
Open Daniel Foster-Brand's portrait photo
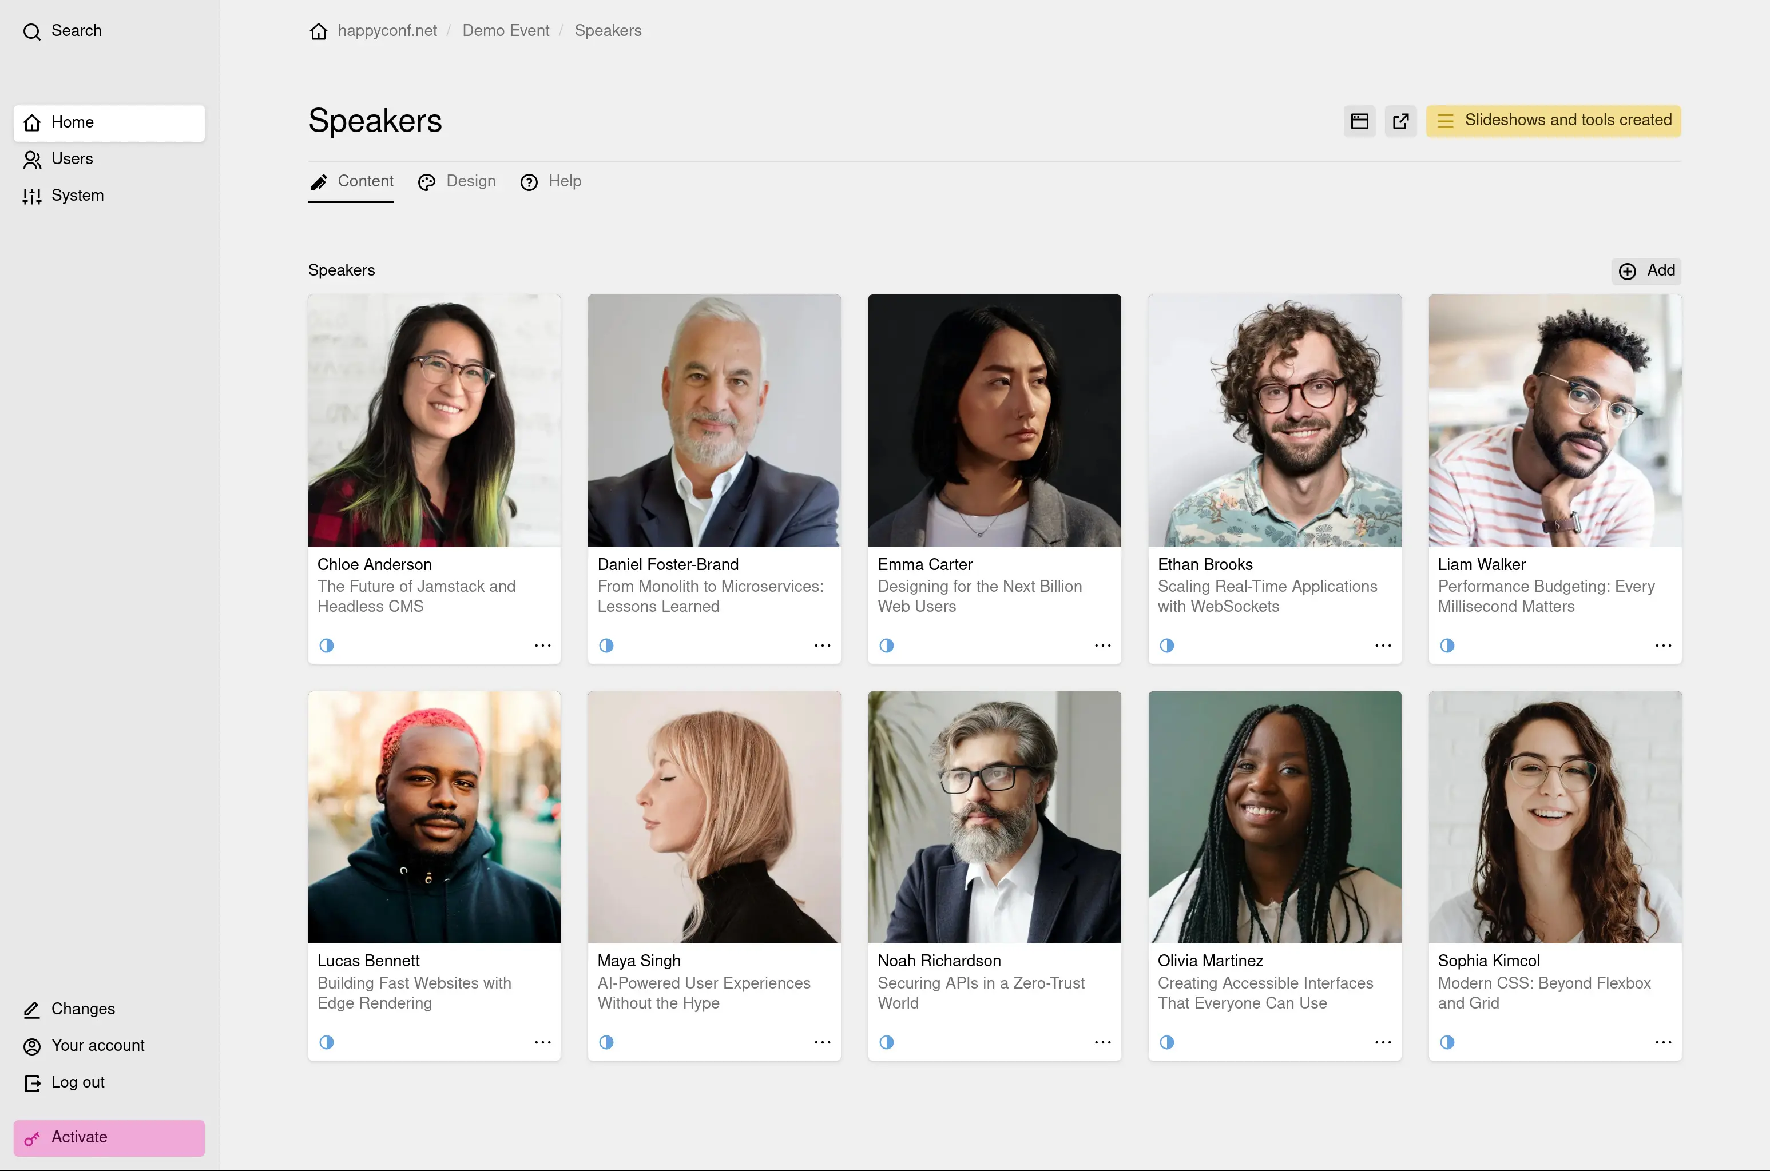[x=713, y=420]
